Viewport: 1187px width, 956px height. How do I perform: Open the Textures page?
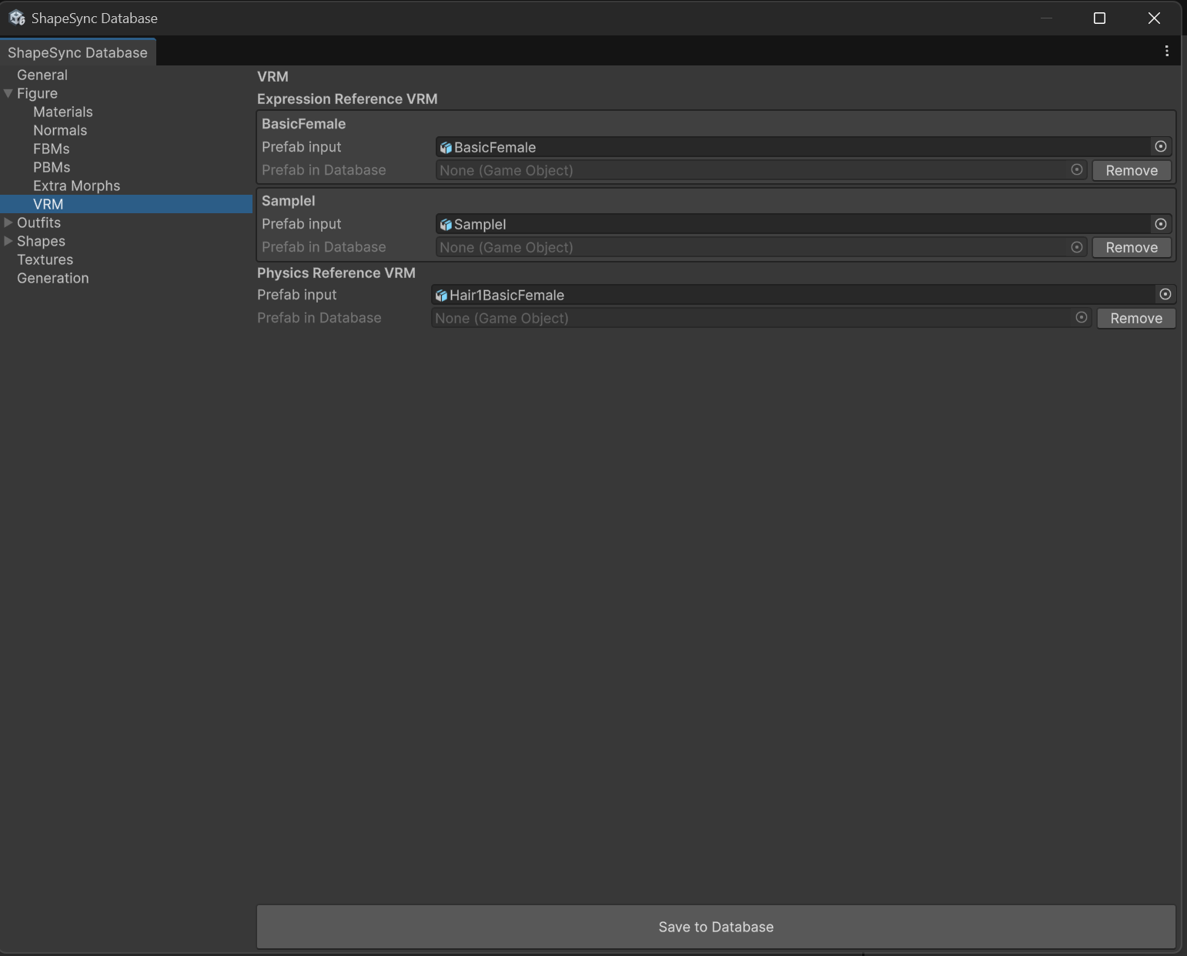[45, 259]
